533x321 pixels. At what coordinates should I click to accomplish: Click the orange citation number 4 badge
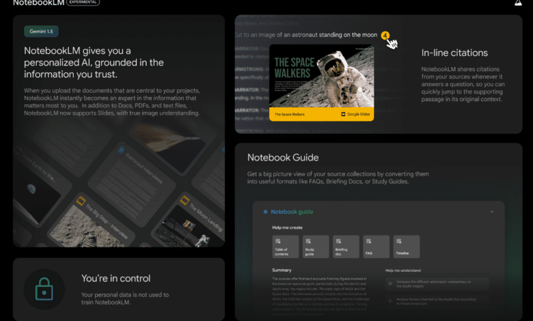click(x=385, y=35)
